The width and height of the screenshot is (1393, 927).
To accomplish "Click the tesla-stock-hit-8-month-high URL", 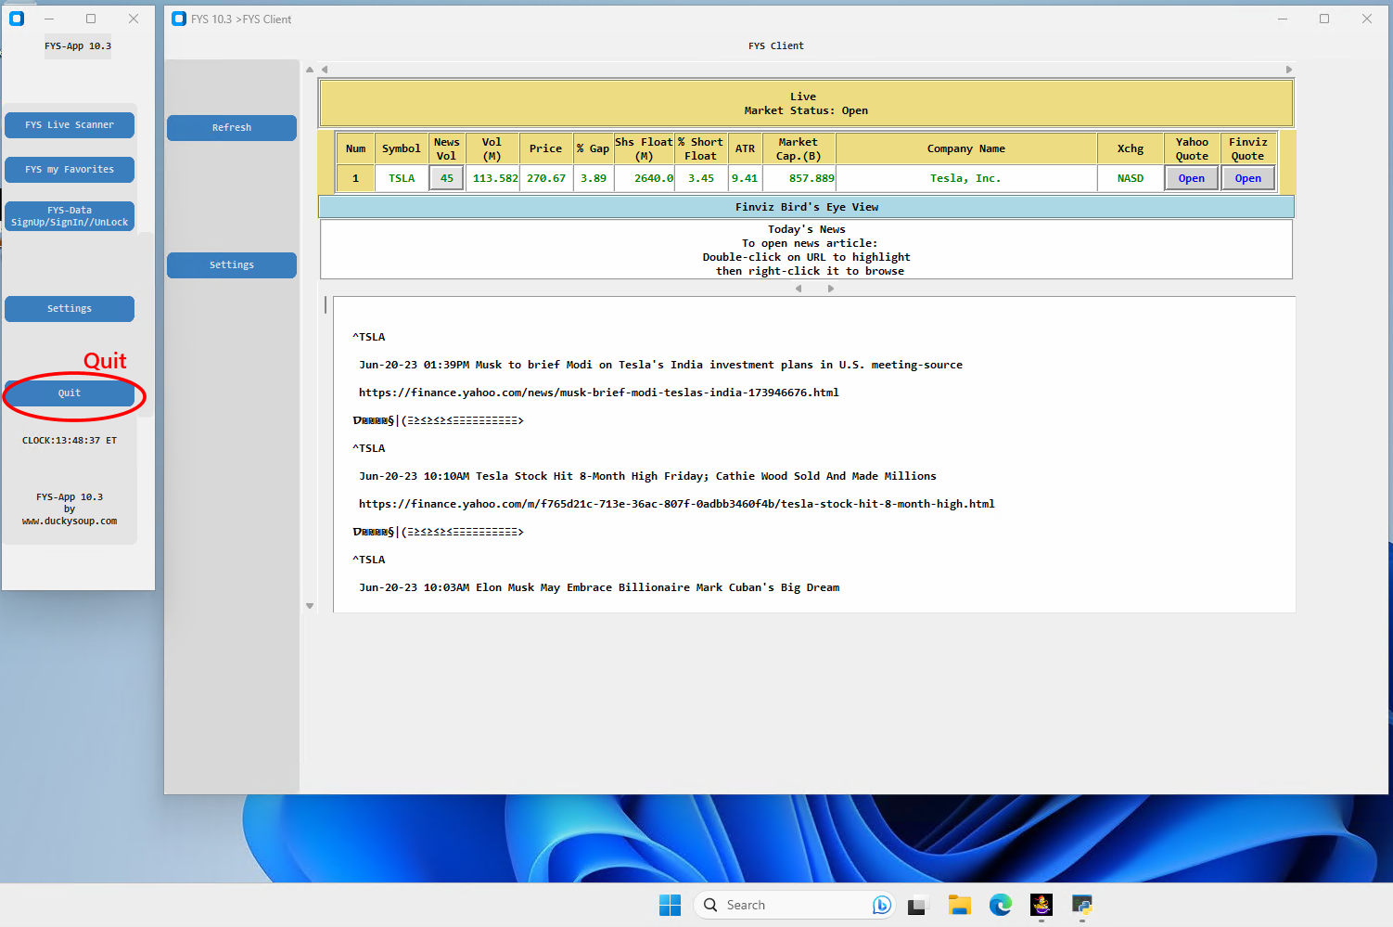I will pos(676,504).
